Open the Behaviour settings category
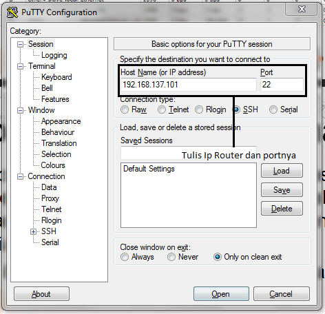 [58, 132]
